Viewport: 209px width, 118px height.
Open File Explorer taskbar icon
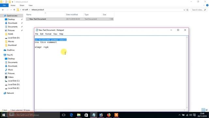79,115
